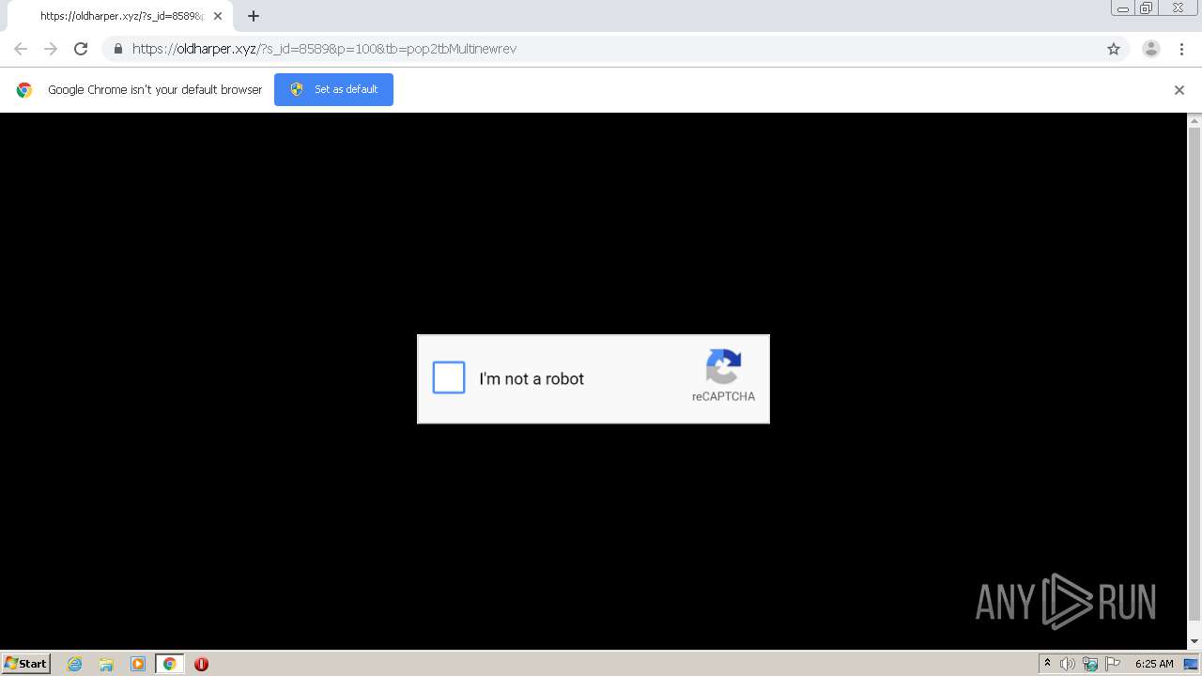Viewport: 1202px width, 676px height.
Task: Click the 6:25 AM clock
Action: 1154,664
